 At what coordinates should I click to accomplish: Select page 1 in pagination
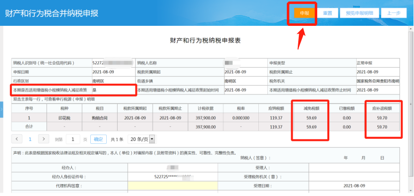30,139
